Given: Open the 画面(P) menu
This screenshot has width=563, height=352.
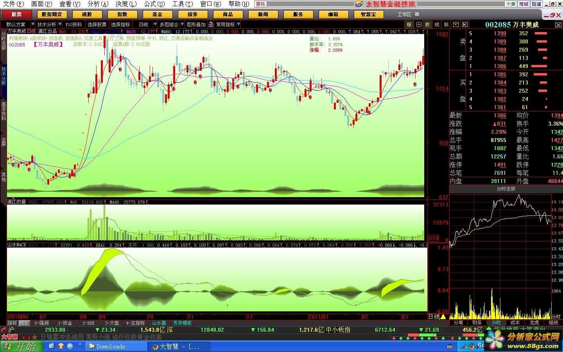Looking at the screenshot, I should (41, 4).
